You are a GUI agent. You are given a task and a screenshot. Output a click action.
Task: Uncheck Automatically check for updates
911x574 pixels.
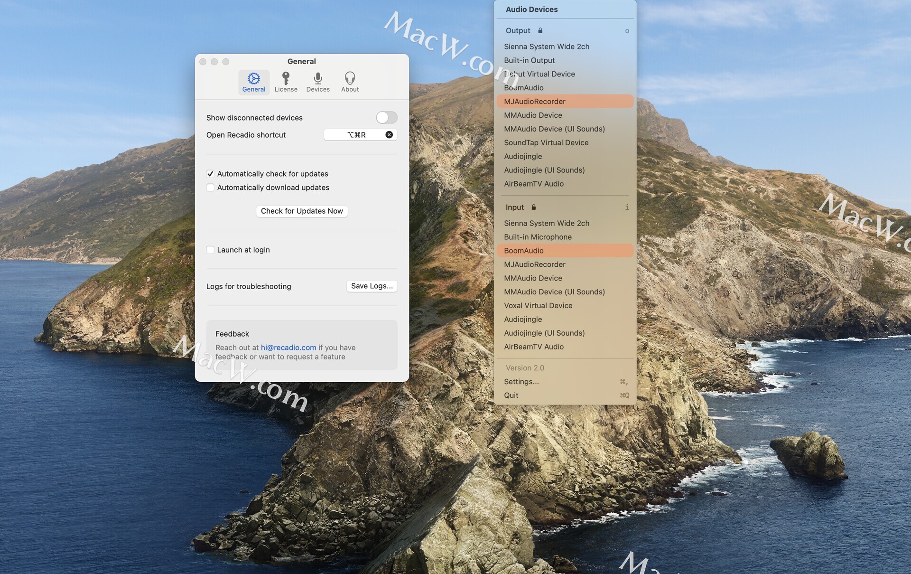pyautogui.click(x=210, y=174)
